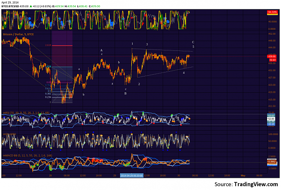Viewport: 281px width, 190px height.
Task: Click the 'H:439.54' high value
Action: pyautogui.click(x=70, y=6)
